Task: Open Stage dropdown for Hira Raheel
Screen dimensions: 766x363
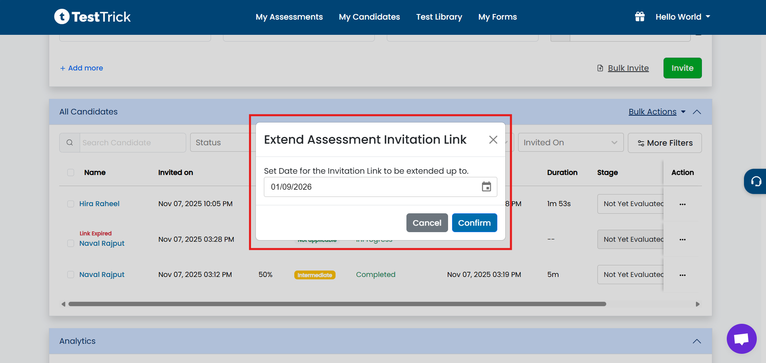Action: pyautogui.click(x=630, y=204)
